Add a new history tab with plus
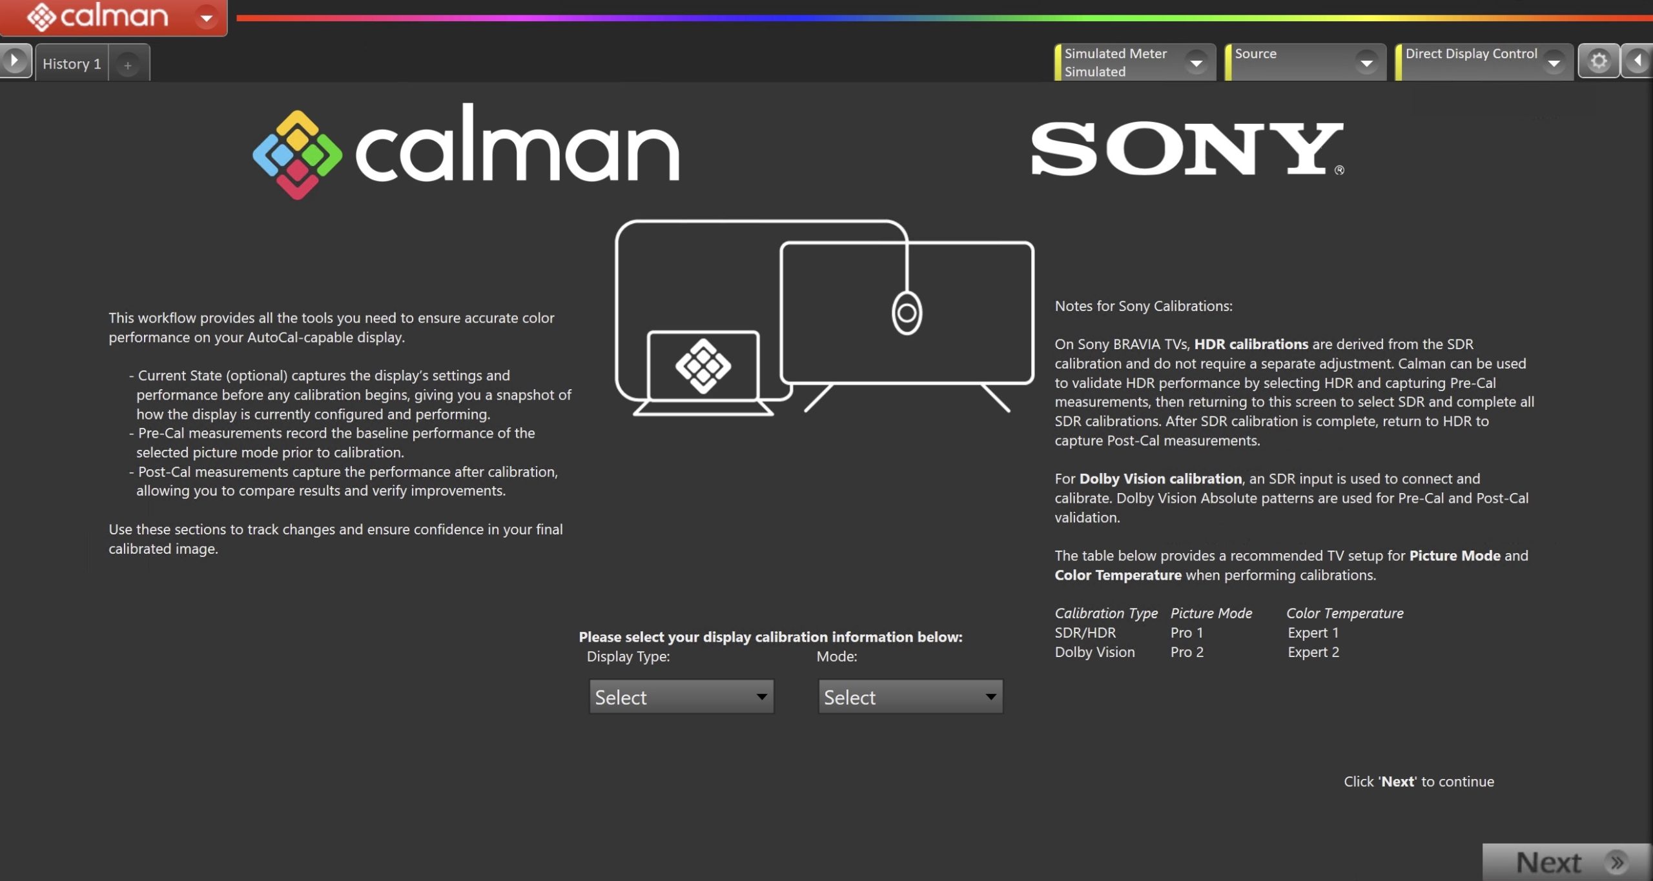 tap(128, 65)
